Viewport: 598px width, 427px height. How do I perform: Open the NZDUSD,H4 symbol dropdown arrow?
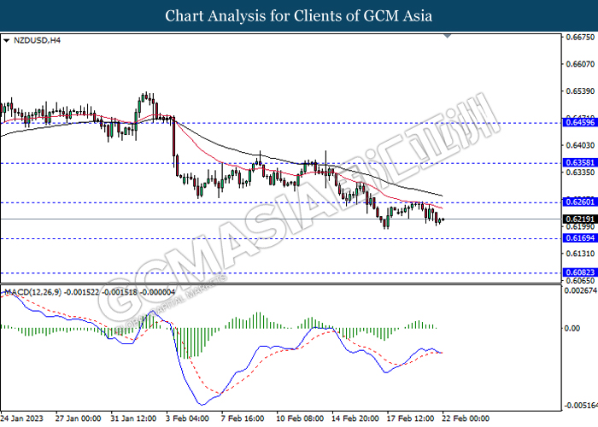6,40
